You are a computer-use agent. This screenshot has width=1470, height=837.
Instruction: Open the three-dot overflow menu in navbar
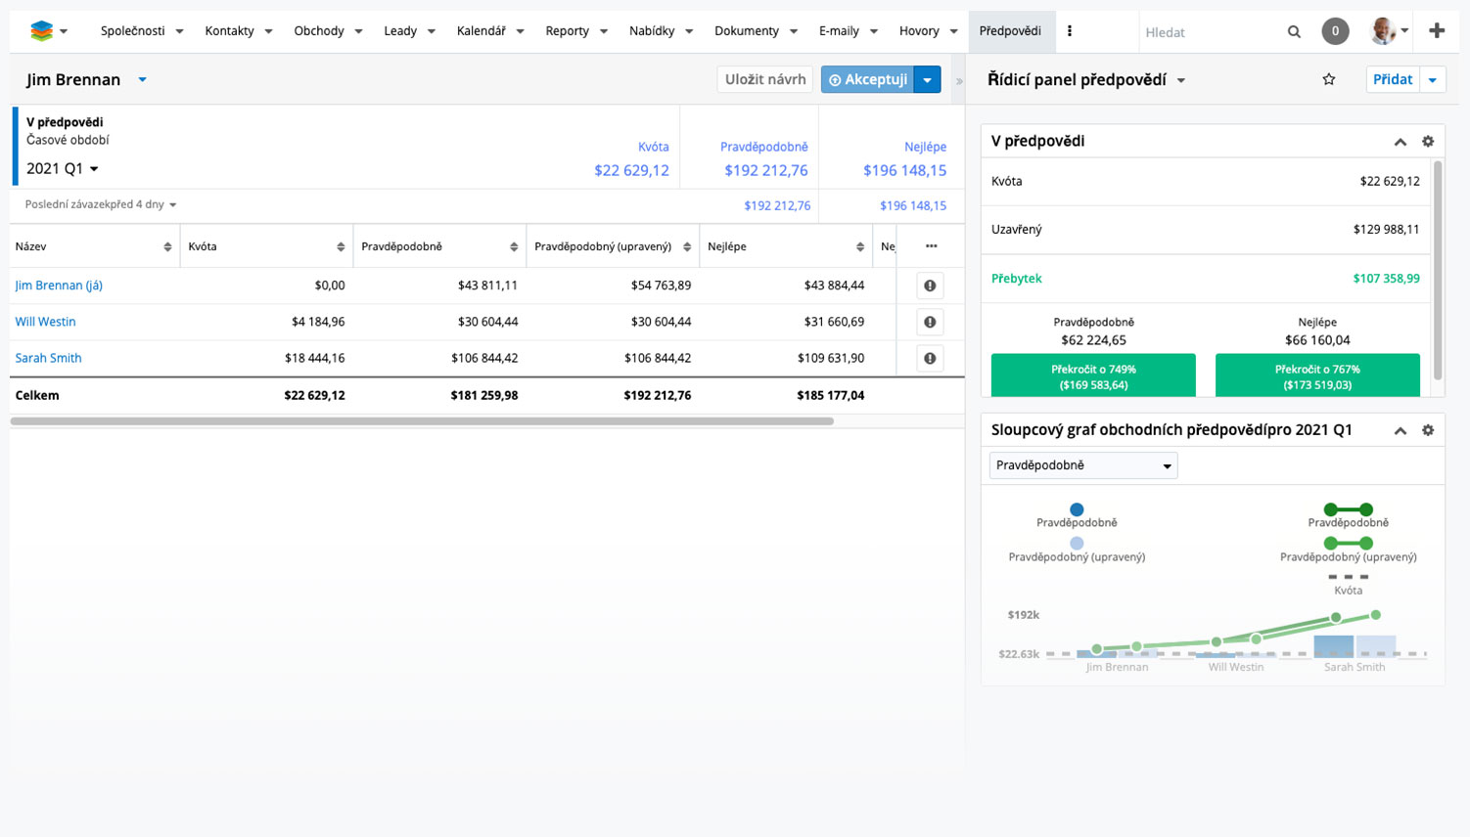pyautogui.click(x=1070, y=31)
